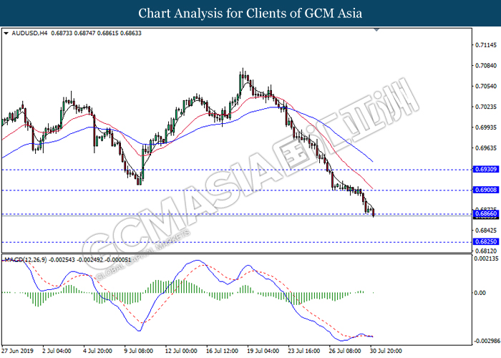Image resolution: width=501 pixels, height=358 pixels.
Task: Click the 0.68120 price axis value
Action: [x=486, y=251]
